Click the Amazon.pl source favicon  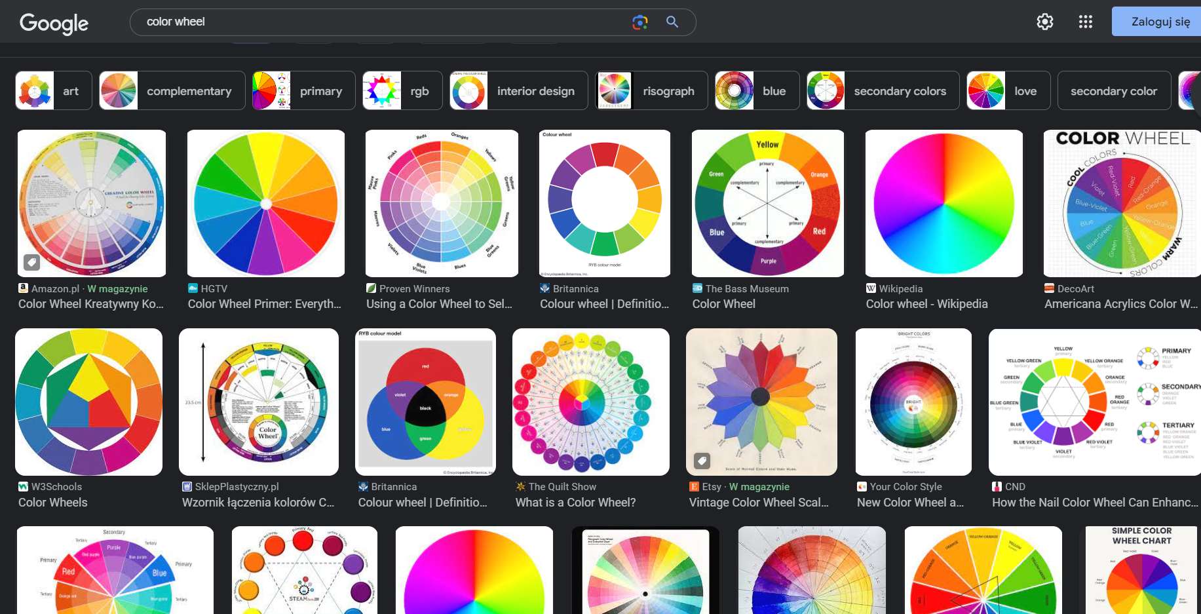point(24,288)
